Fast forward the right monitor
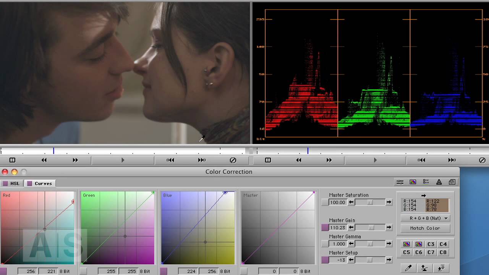Image resolution: width=489 pixels, height=275 pixels. click(x=329, y=160)
